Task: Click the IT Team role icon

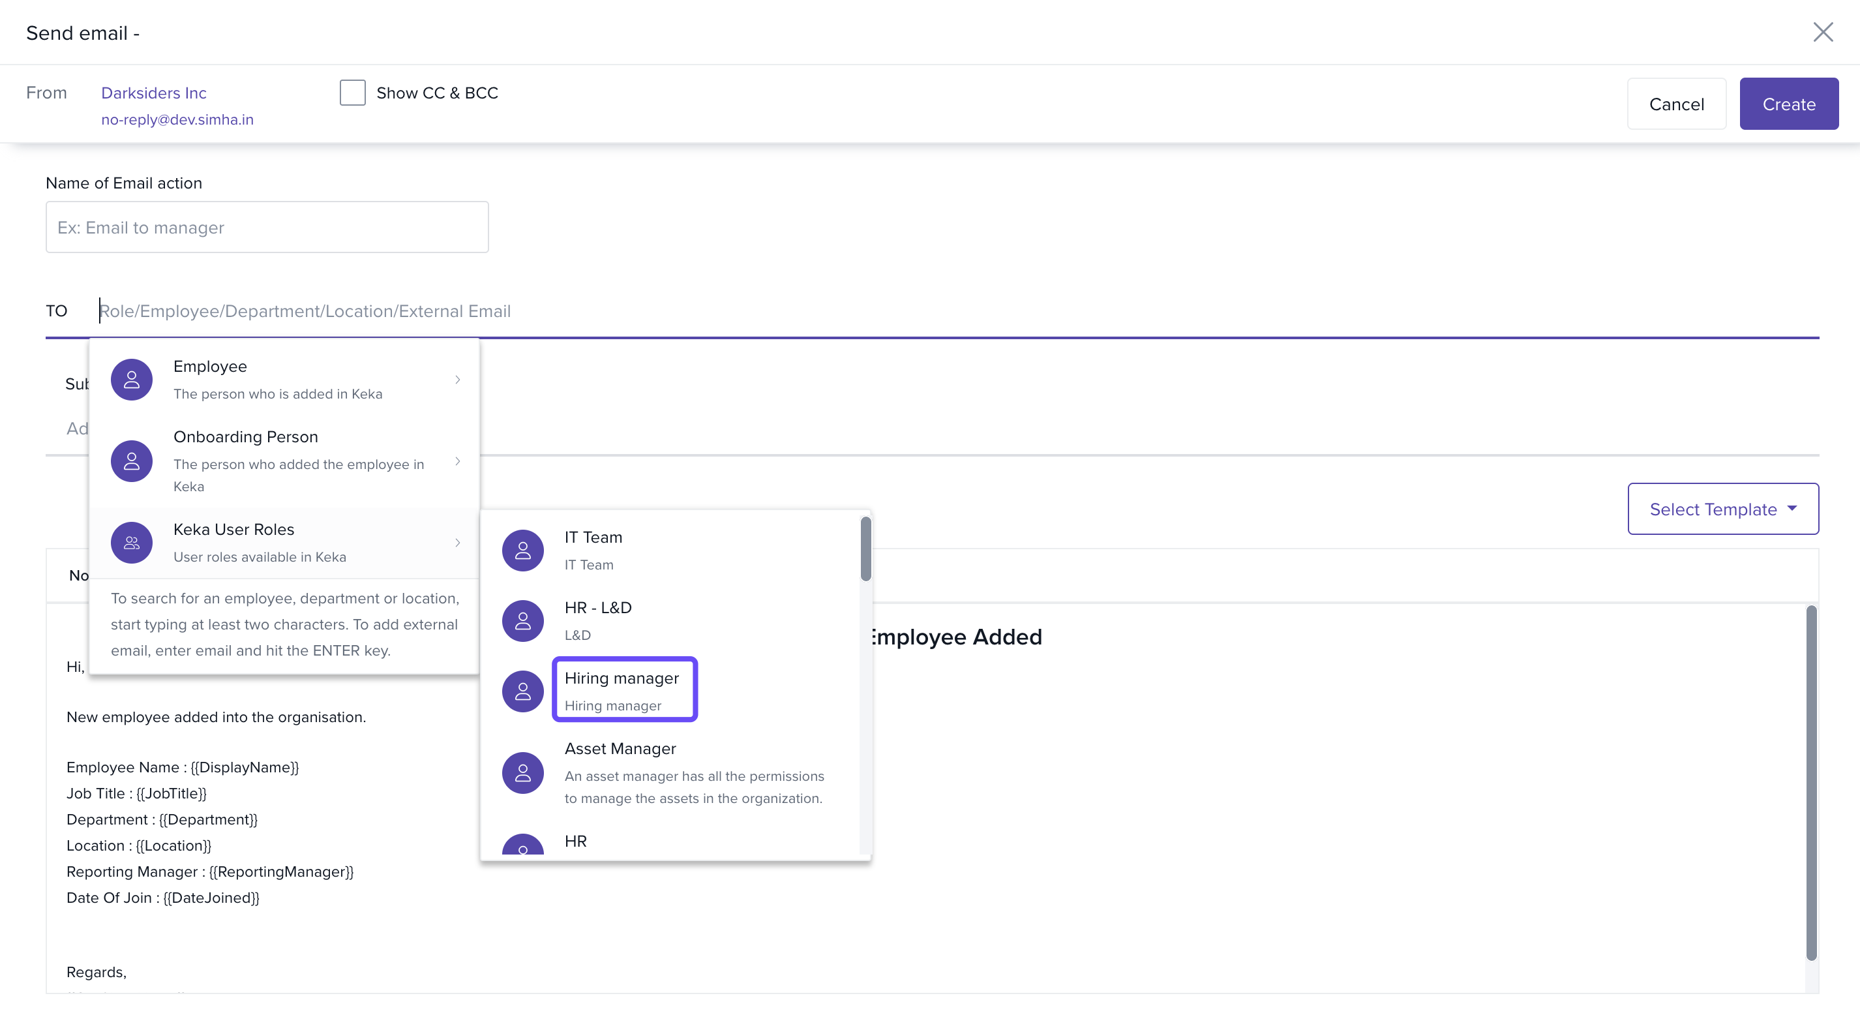Action: click(x=523, y=551)
